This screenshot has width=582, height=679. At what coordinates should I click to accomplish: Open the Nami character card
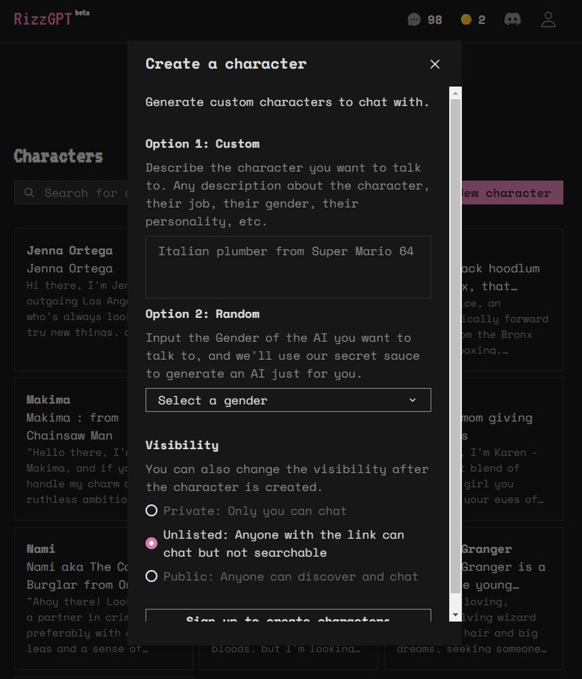pos(71,598)
